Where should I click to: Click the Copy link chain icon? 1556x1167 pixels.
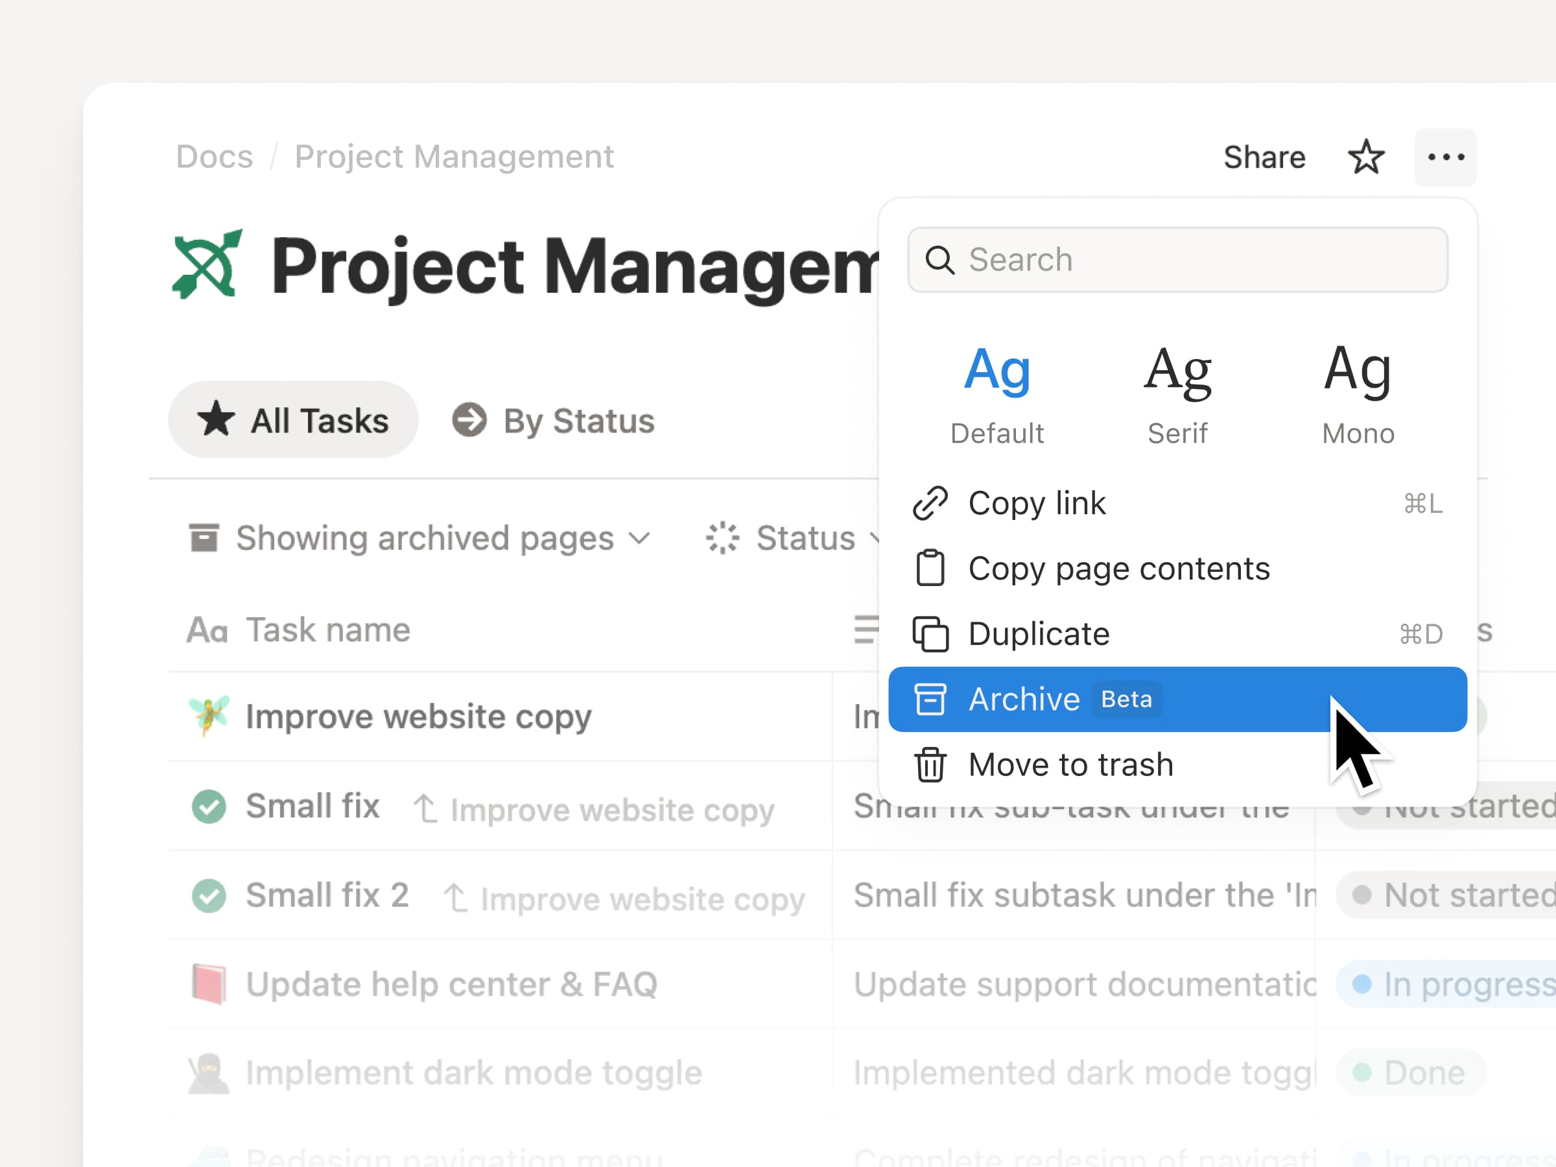pyautogui.click(x=932, y=503)
